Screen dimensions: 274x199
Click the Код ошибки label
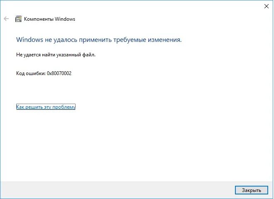pos(31,73)
